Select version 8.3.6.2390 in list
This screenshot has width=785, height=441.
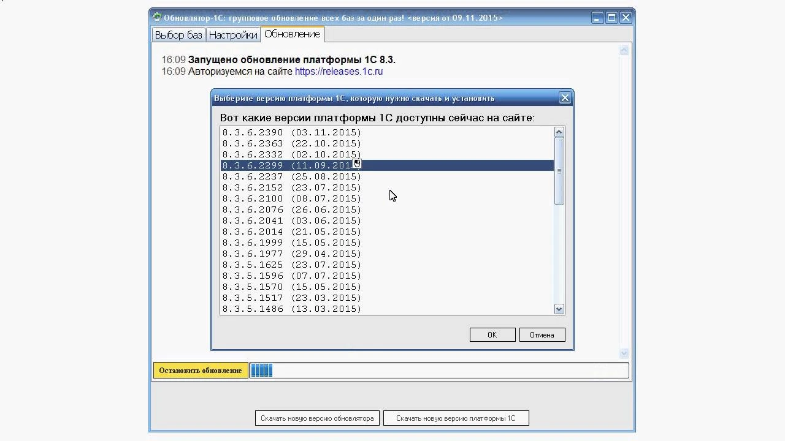coord(387,132)
